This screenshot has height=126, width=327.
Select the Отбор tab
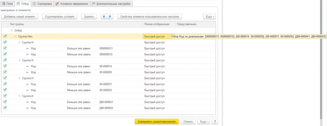click(x=23, y=4)
